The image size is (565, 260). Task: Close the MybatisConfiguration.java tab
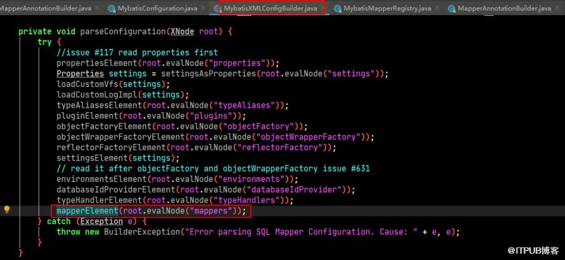(203, 8)
